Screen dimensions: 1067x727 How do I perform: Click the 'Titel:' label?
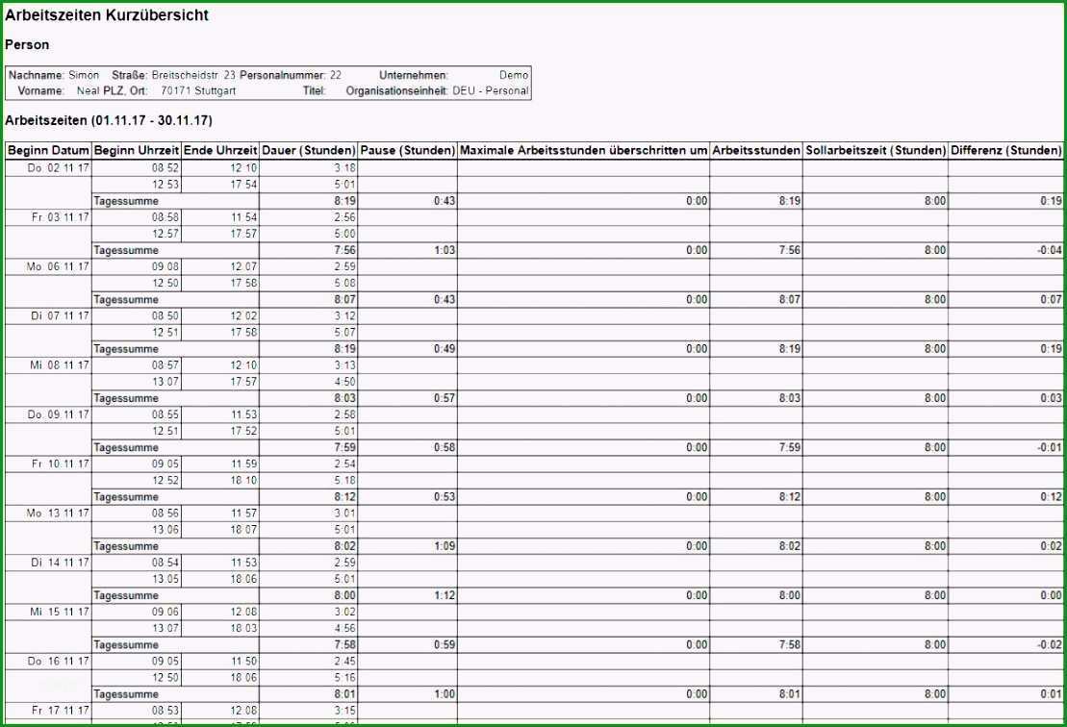(315, 90)
